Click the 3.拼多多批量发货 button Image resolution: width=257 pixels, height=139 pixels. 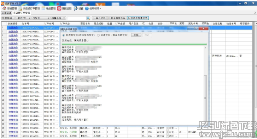(x=138, y=18)
